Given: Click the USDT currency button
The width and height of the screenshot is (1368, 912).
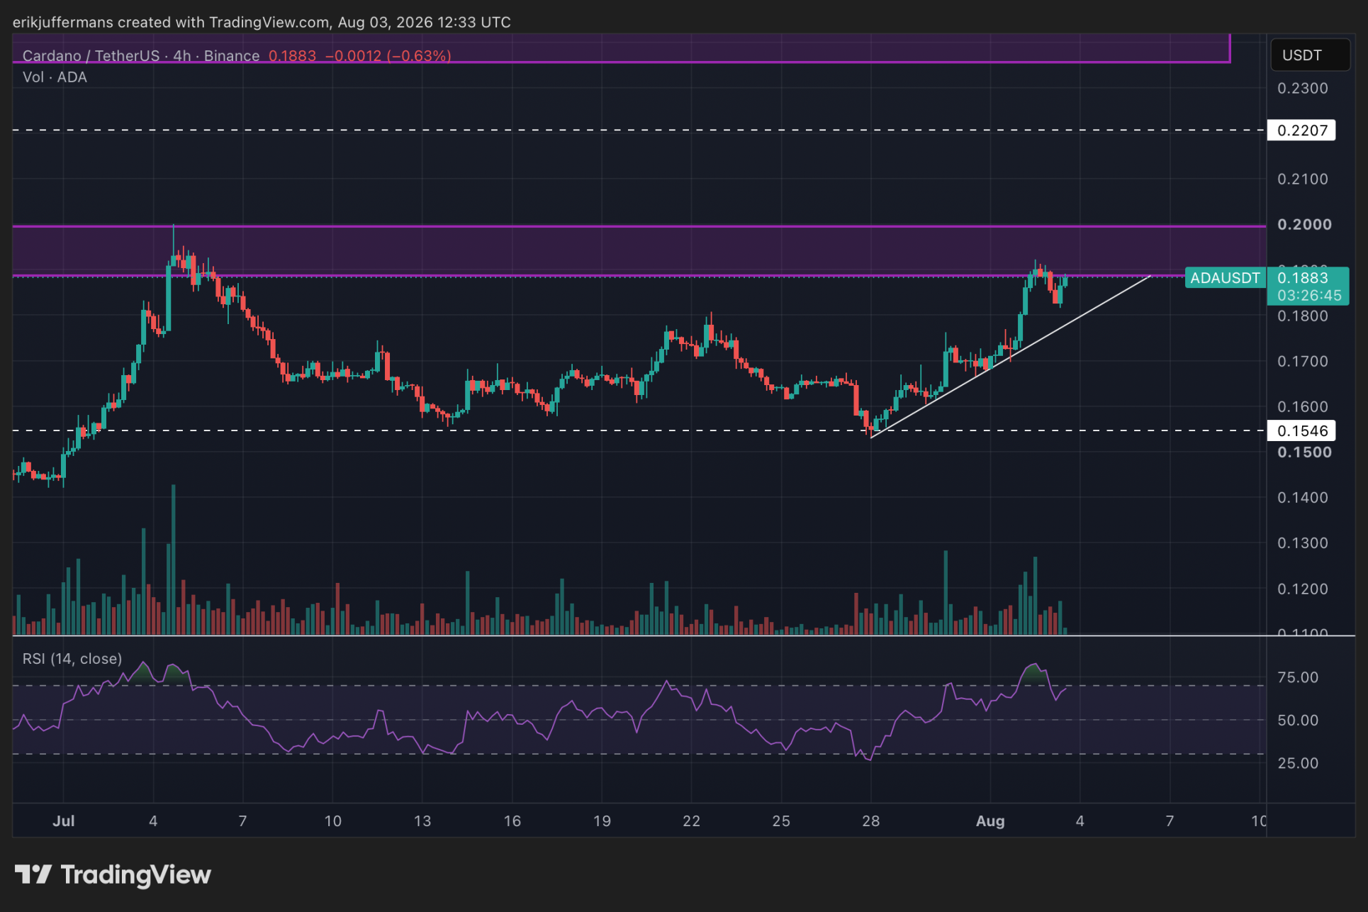Looking at the screenshot, I should tap(1310, 55).
